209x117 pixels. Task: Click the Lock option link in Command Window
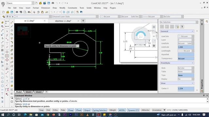click(x=25, y=99)
